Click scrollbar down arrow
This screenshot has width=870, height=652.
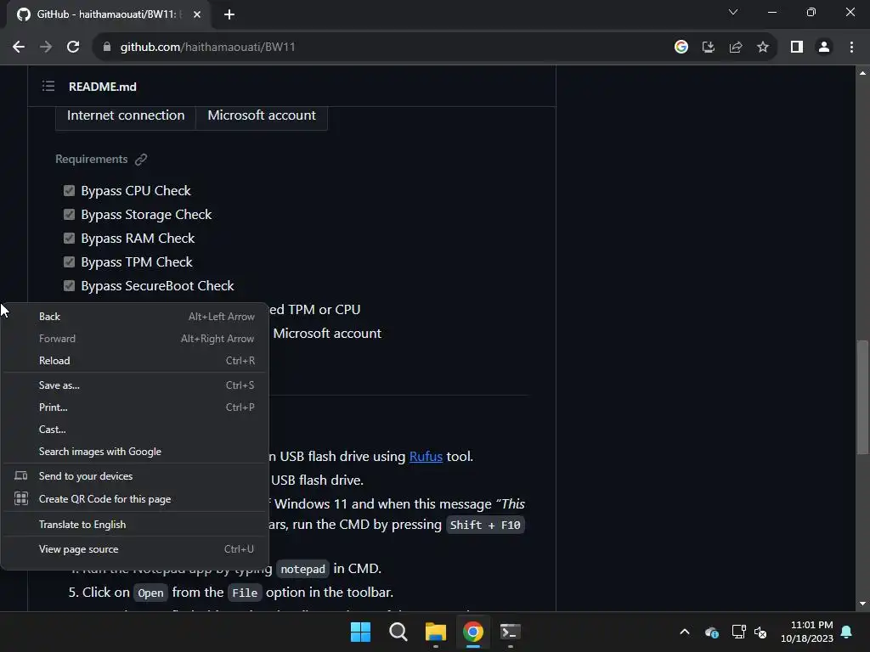(862, 604)
